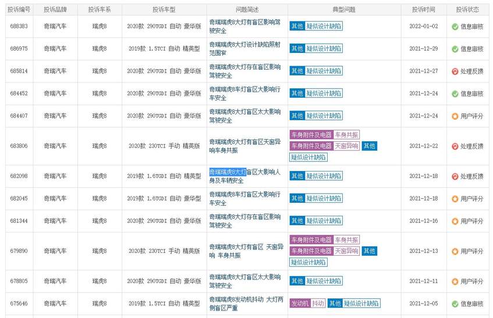Open the 发动机抖动 大灯两侧盲区严重 complaint
Screen dimensions: 493x318
pyautogui.click(x=244, y=303)
